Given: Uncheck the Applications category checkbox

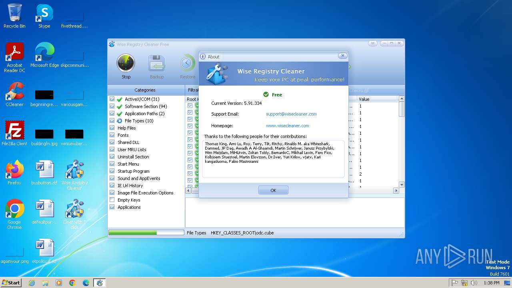Looking at the screenshot, I should tap(112, 207).
